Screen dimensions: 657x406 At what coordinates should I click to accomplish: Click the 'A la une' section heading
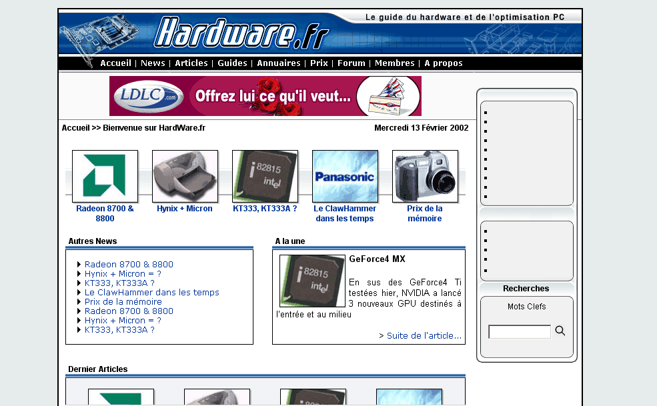290,241
